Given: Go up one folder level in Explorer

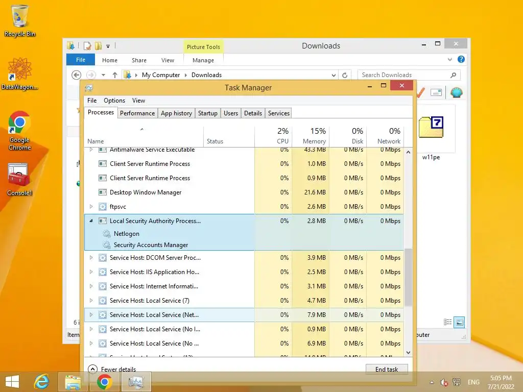Looking at the screenshot, I should [x=115, y=75].
